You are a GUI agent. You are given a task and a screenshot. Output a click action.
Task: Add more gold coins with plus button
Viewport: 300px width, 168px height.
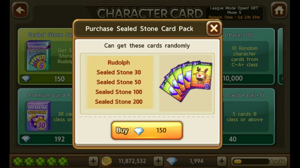tap(158, 161)
